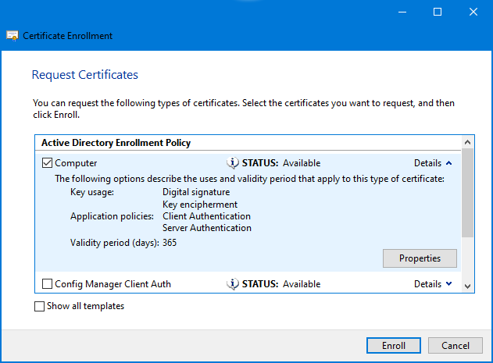Viewport: 493px width, 363px height.
Task: Click the Client Authentication policy text
Action: (206, 216)
